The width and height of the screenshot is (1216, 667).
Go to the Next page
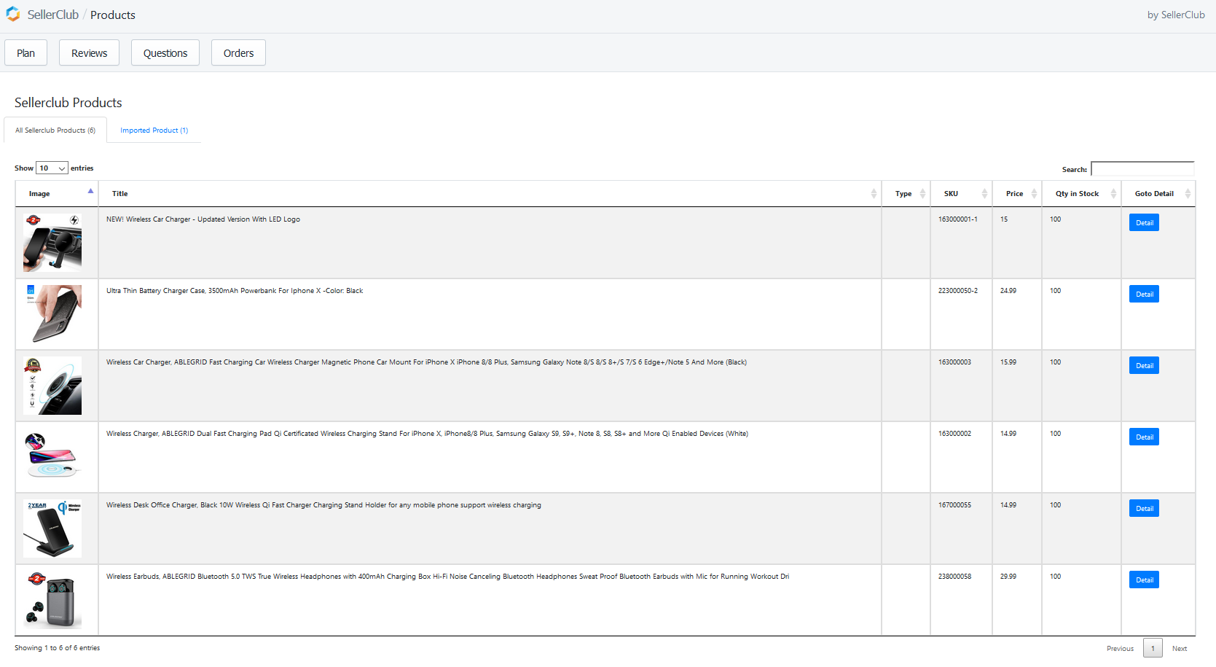pos(1180,648)
